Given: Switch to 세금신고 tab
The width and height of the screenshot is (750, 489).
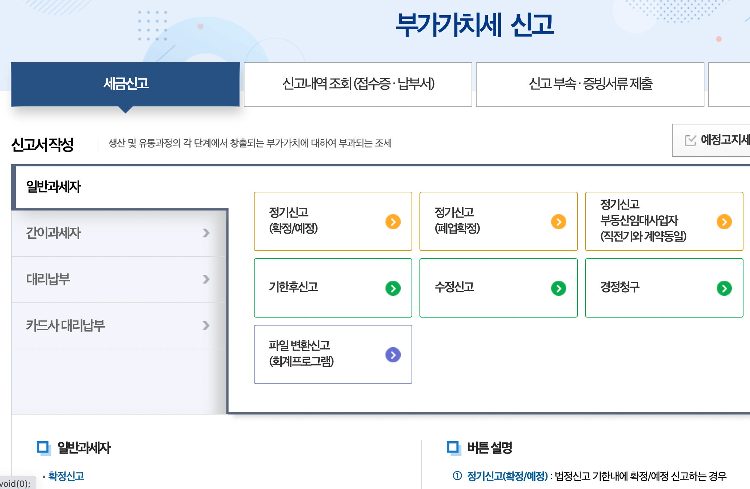Looking at the screenshot, I should pos(125,84).
